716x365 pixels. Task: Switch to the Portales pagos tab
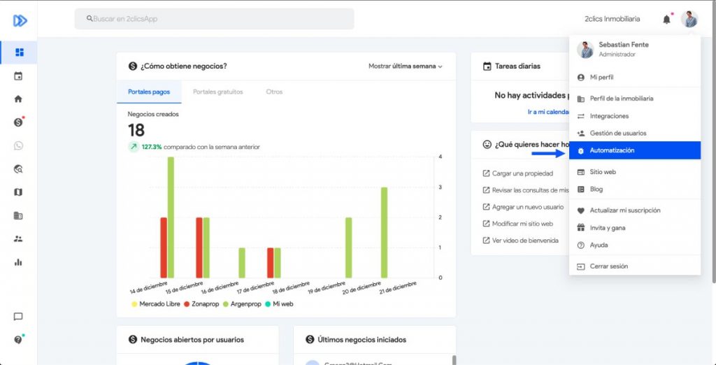[x=149, y=92]
